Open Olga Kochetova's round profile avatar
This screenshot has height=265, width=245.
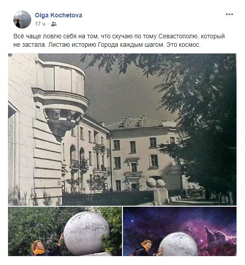pyautogui.click(x=22, y=20)
